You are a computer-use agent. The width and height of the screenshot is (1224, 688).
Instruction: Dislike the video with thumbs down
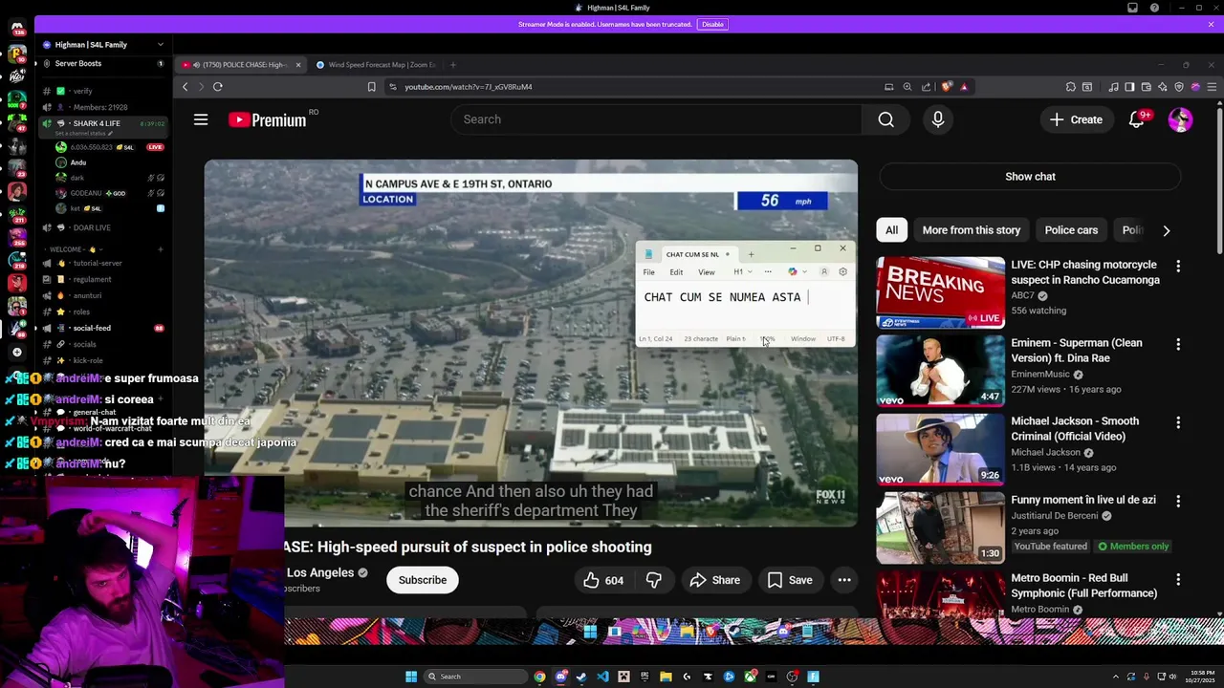click(654, 580)
